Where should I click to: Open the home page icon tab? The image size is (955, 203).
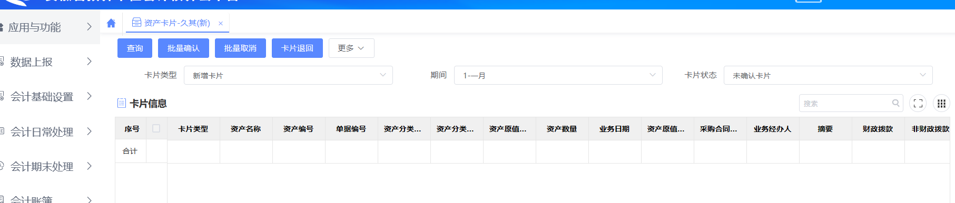click(x=111, y=23)
